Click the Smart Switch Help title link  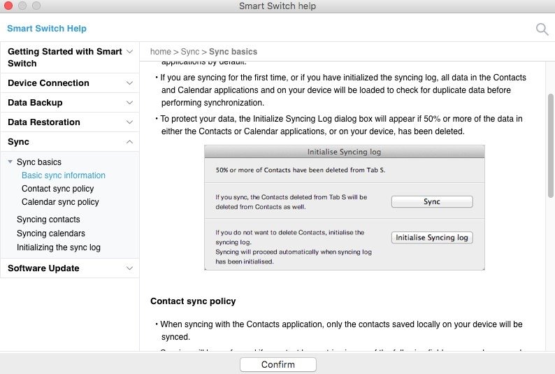click(47, 29)
